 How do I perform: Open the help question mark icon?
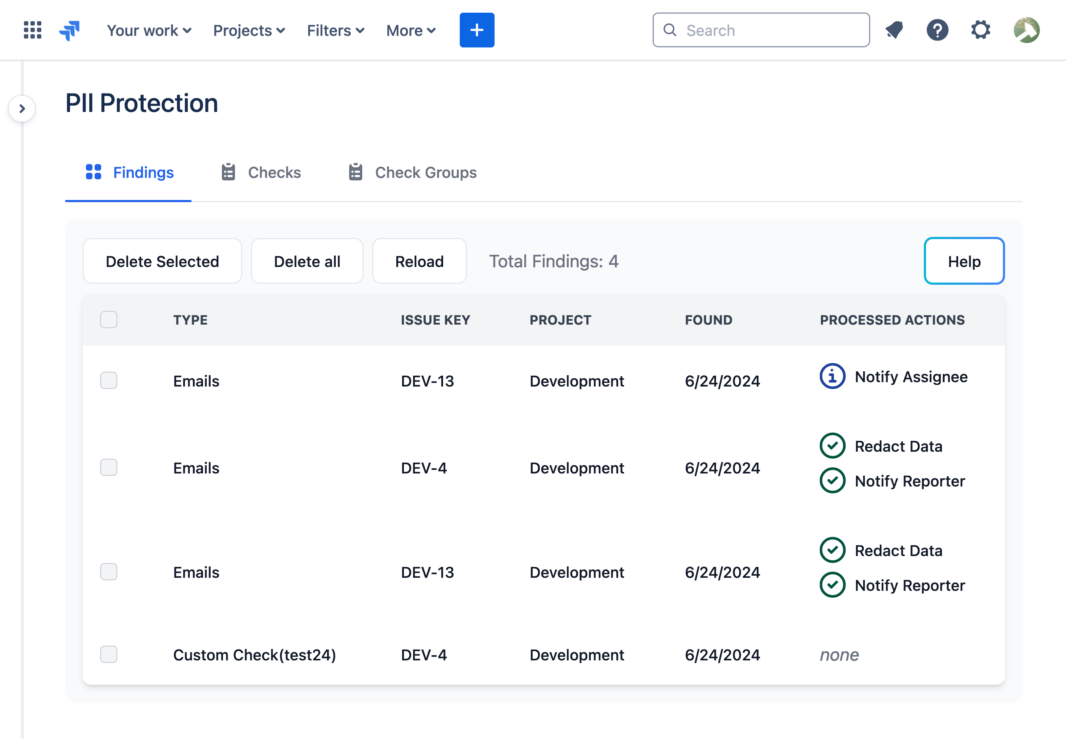coord(937,30)
